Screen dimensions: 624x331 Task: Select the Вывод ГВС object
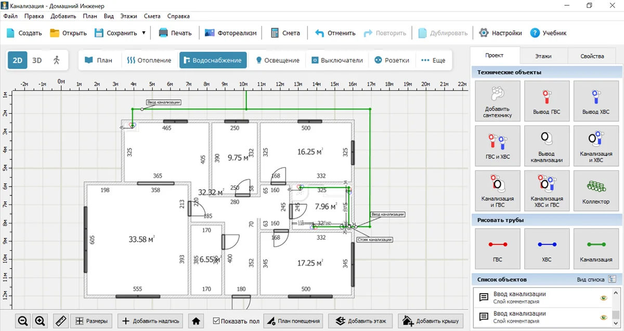(547, 101)
